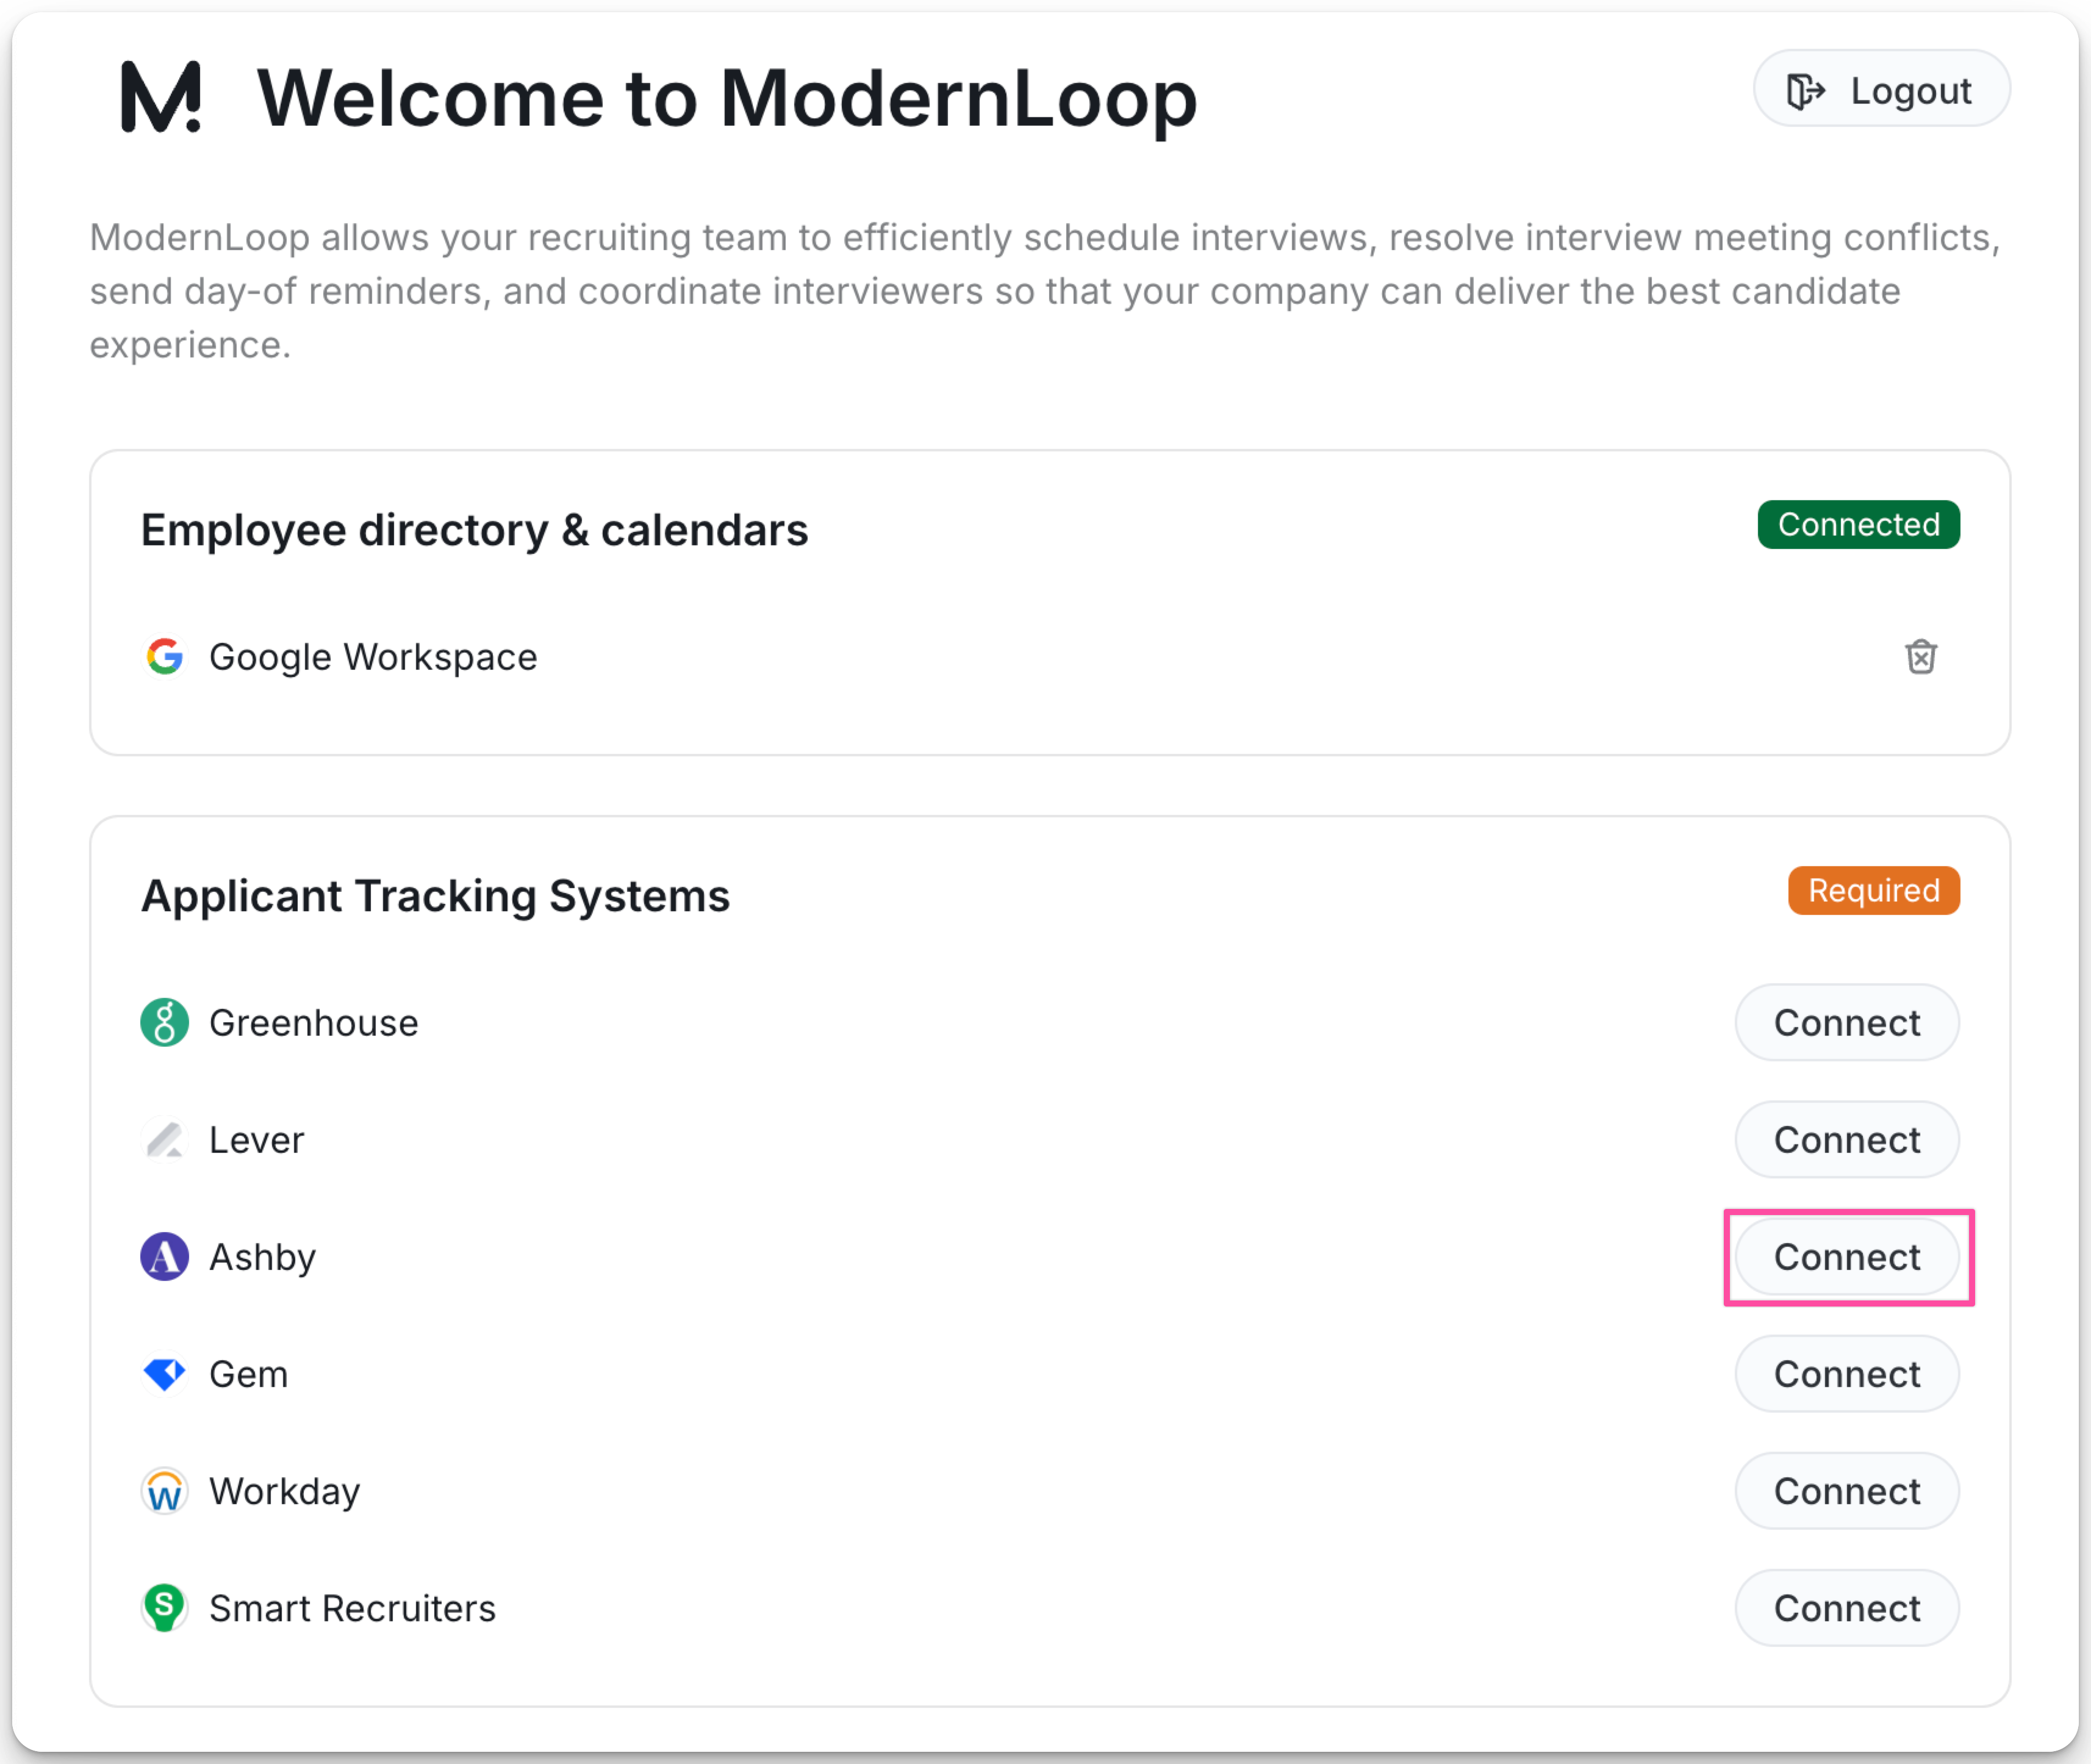2091x1764 pixels.
Task: Click the Applicant Tracking Systems heading
Action: coord(435,896)
